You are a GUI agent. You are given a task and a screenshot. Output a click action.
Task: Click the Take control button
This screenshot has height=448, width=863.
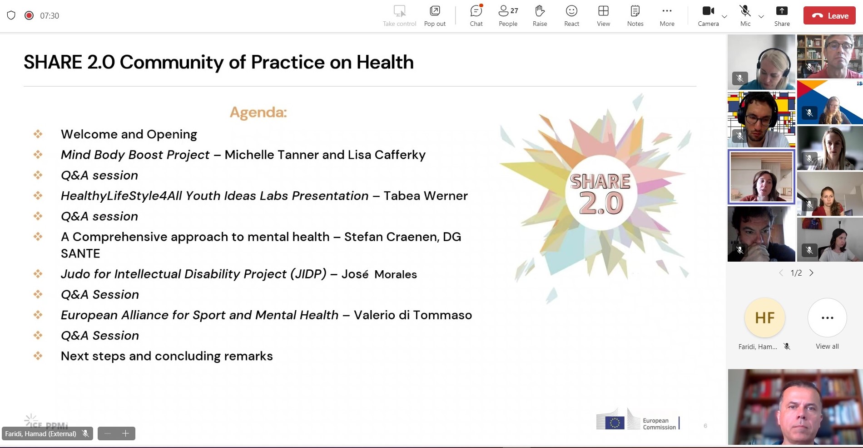pyautogui.click(x=399, y=16)
